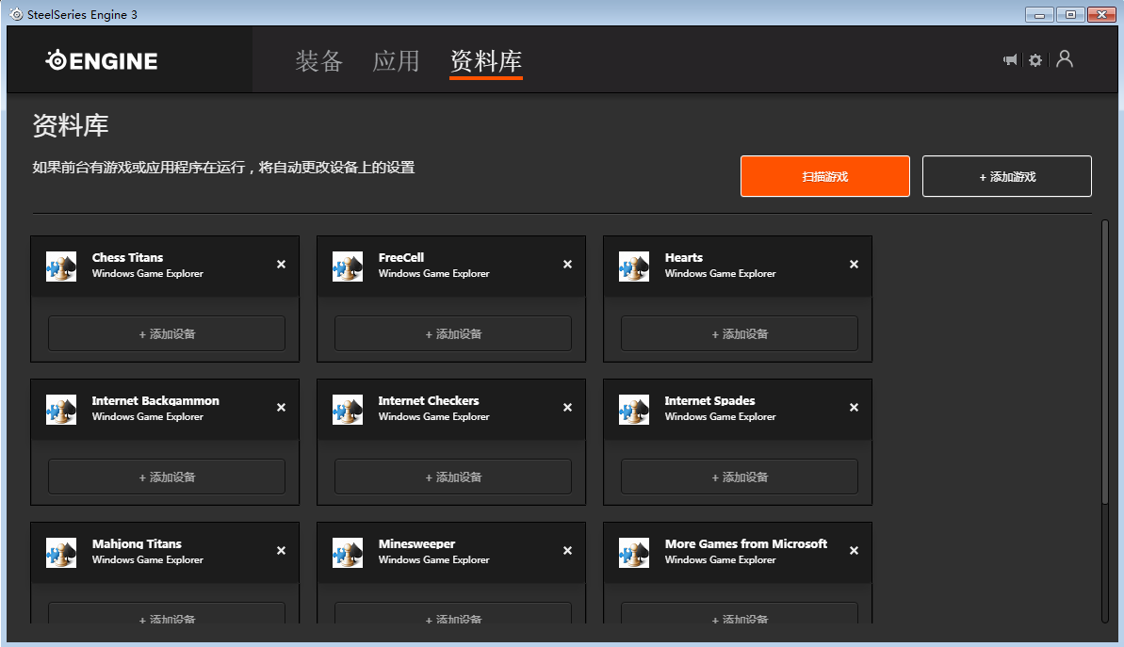
Task: Click the Chess Titans game icon
Action: tap(61, 267)
